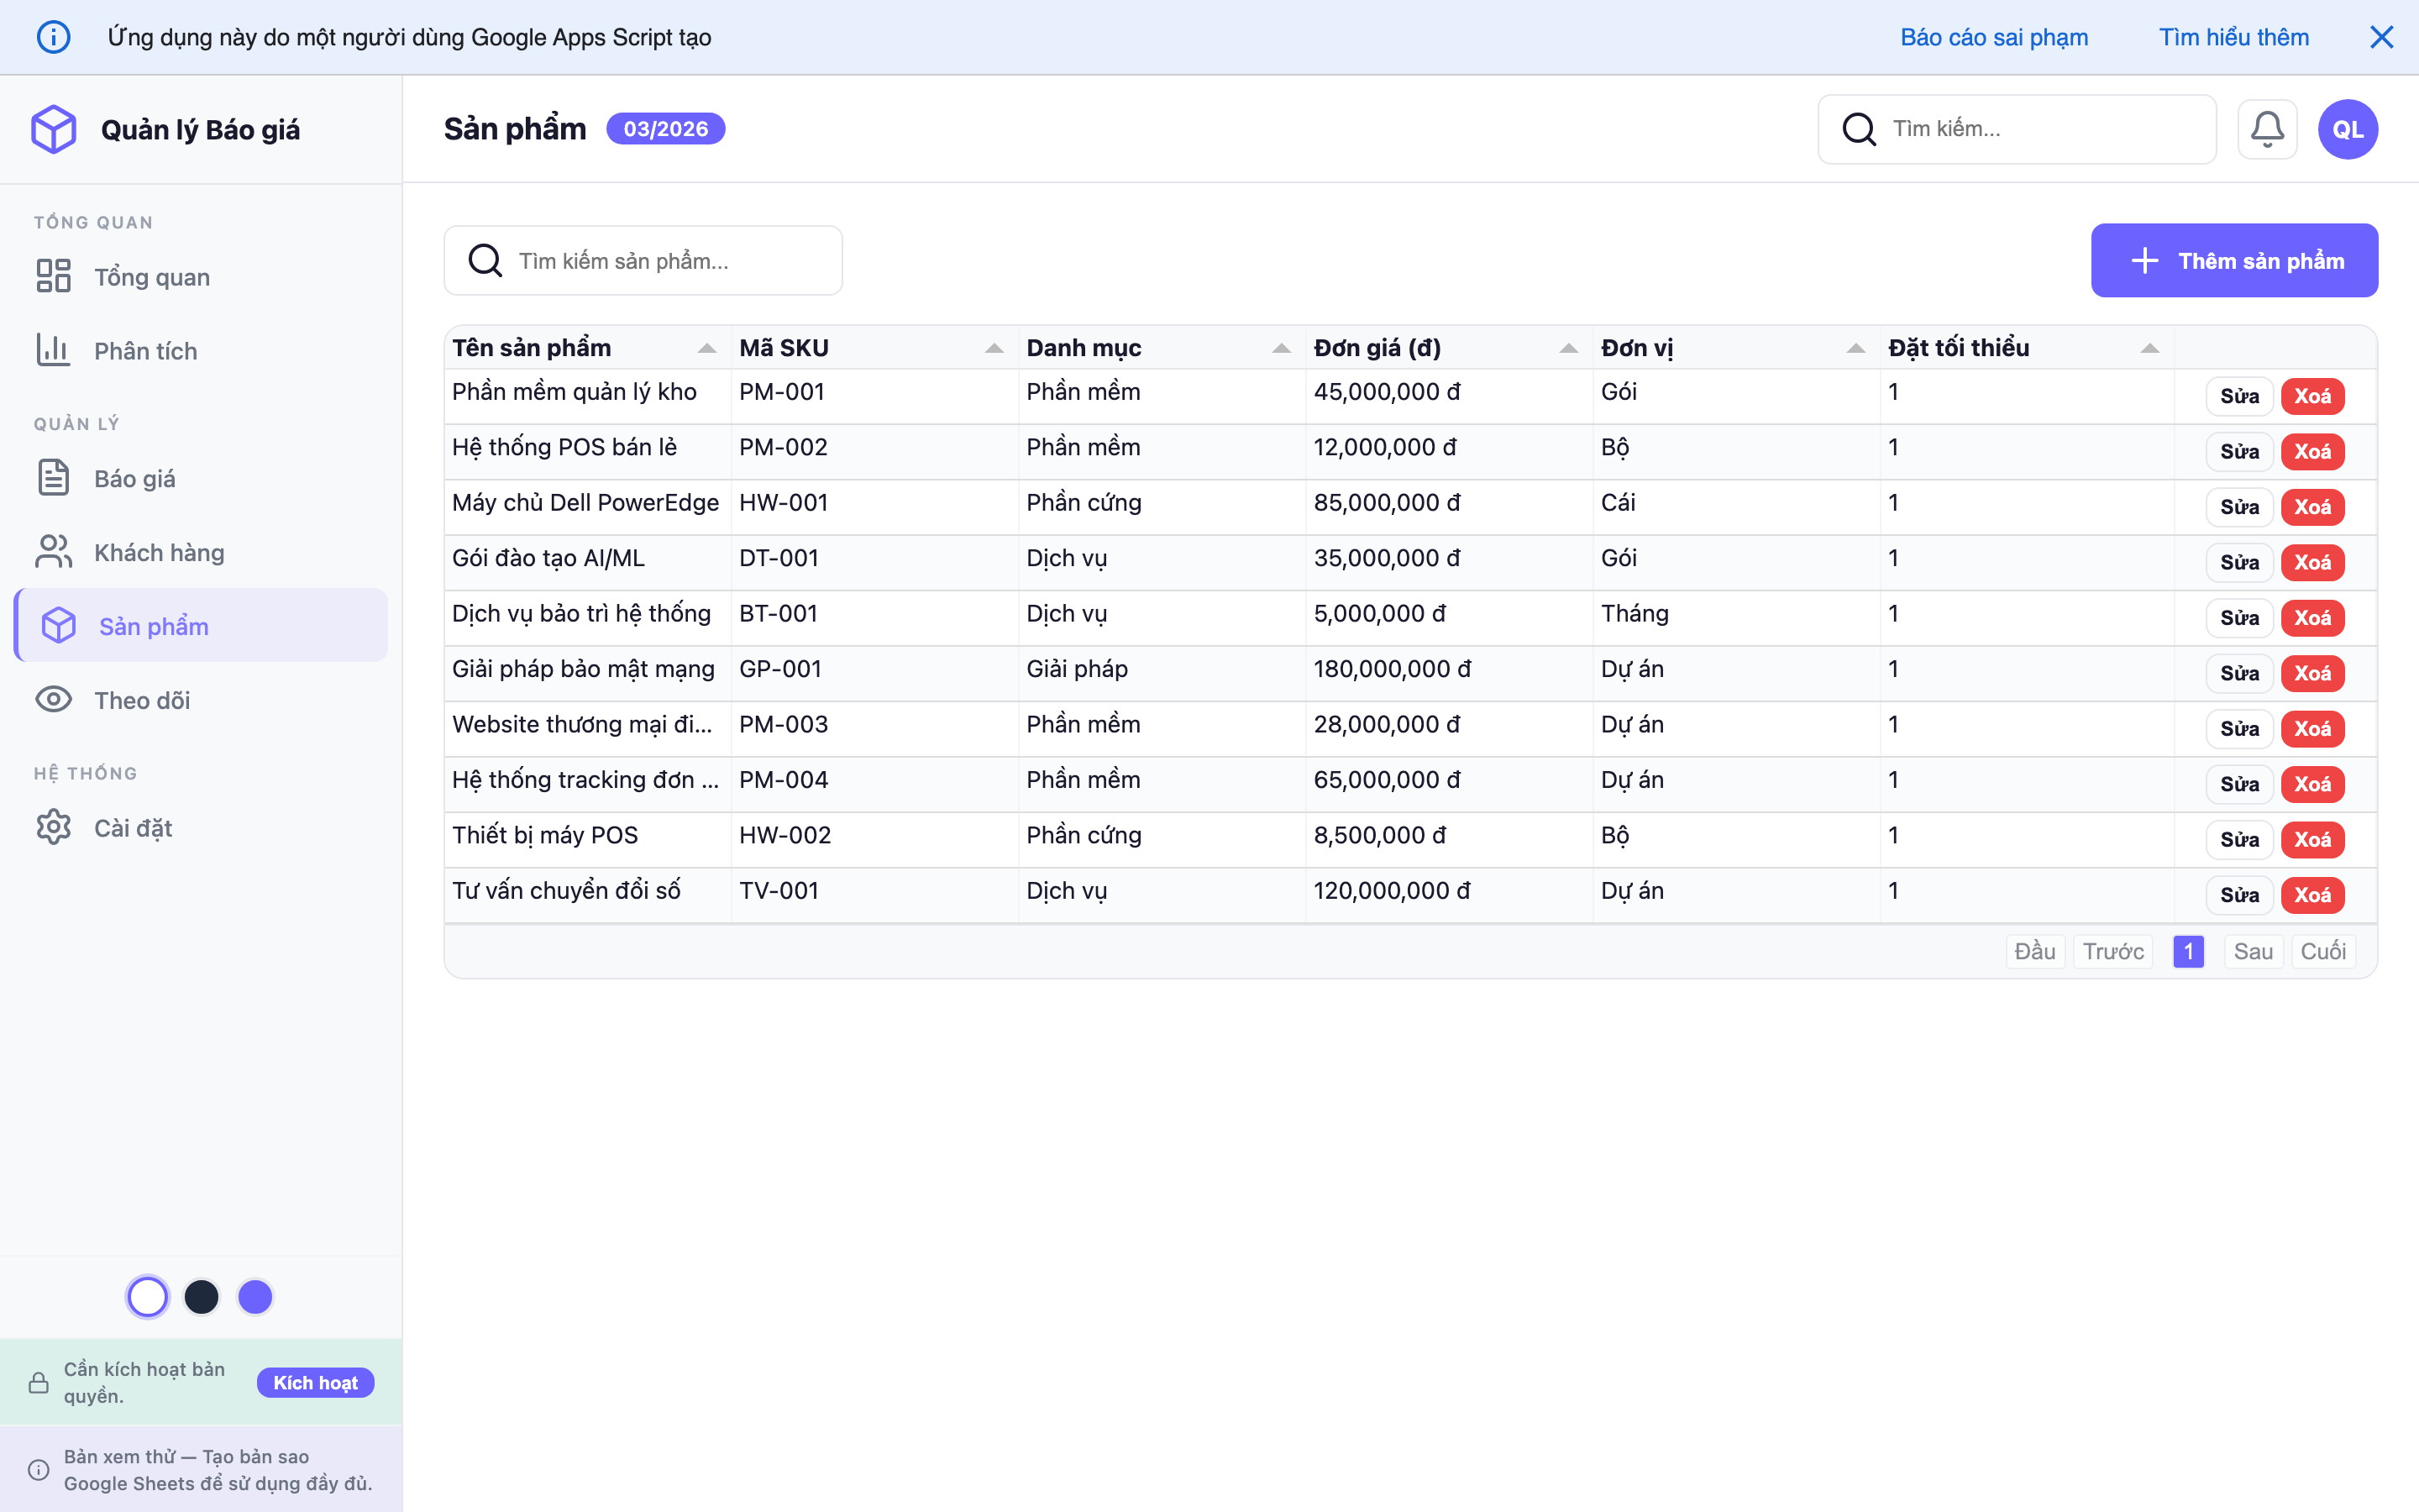This screenshot has height=1512, width=2419.
Task: Delete Gói đào tạo AI/ML with Xoá
Action: (2312, 562)
